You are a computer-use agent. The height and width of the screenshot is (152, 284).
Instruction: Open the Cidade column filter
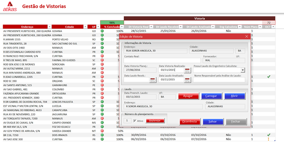(85, 27)
